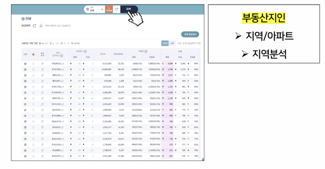Reset the 비교목록 with its refresh icon
325x169 pixels.
[35, 26]
